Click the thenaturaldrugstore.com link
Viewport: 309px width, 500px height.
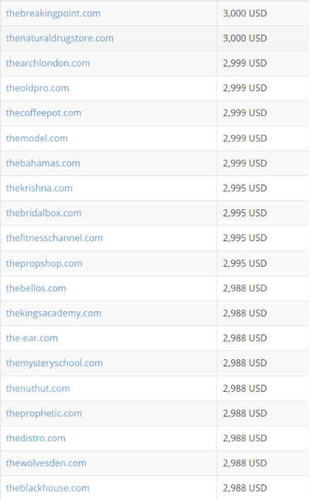click(x=59, y=38)
